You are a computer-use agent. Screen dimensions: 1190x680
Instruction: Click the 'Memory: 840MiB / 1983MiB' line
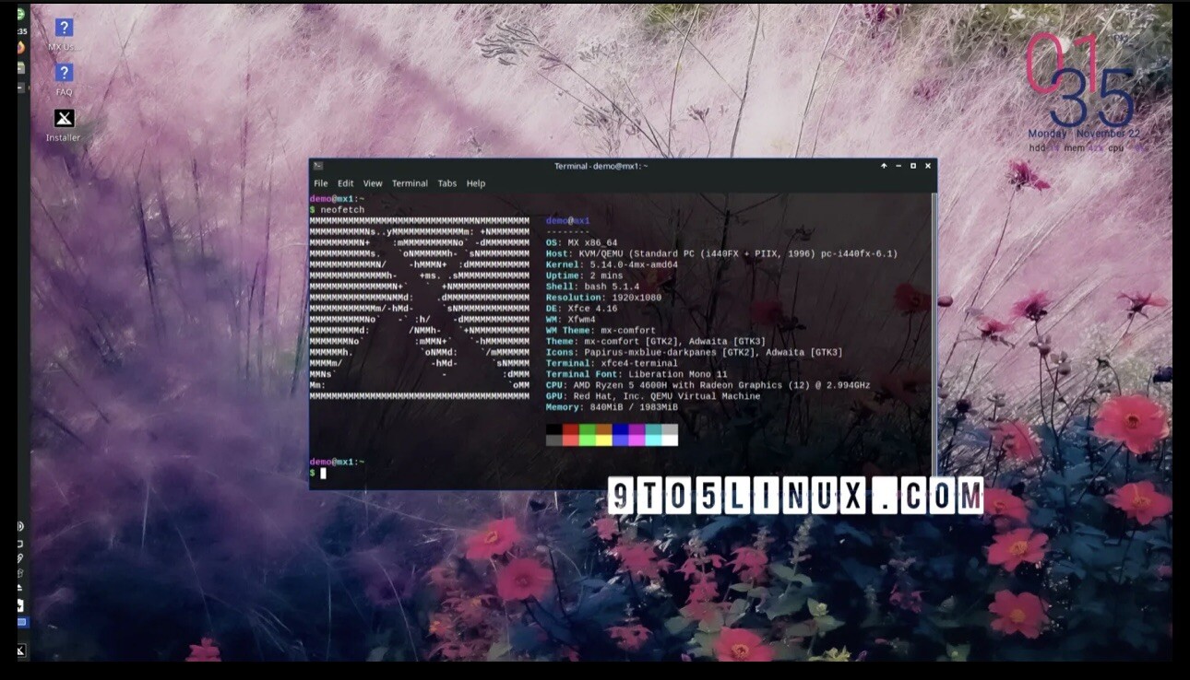[612, 407]
